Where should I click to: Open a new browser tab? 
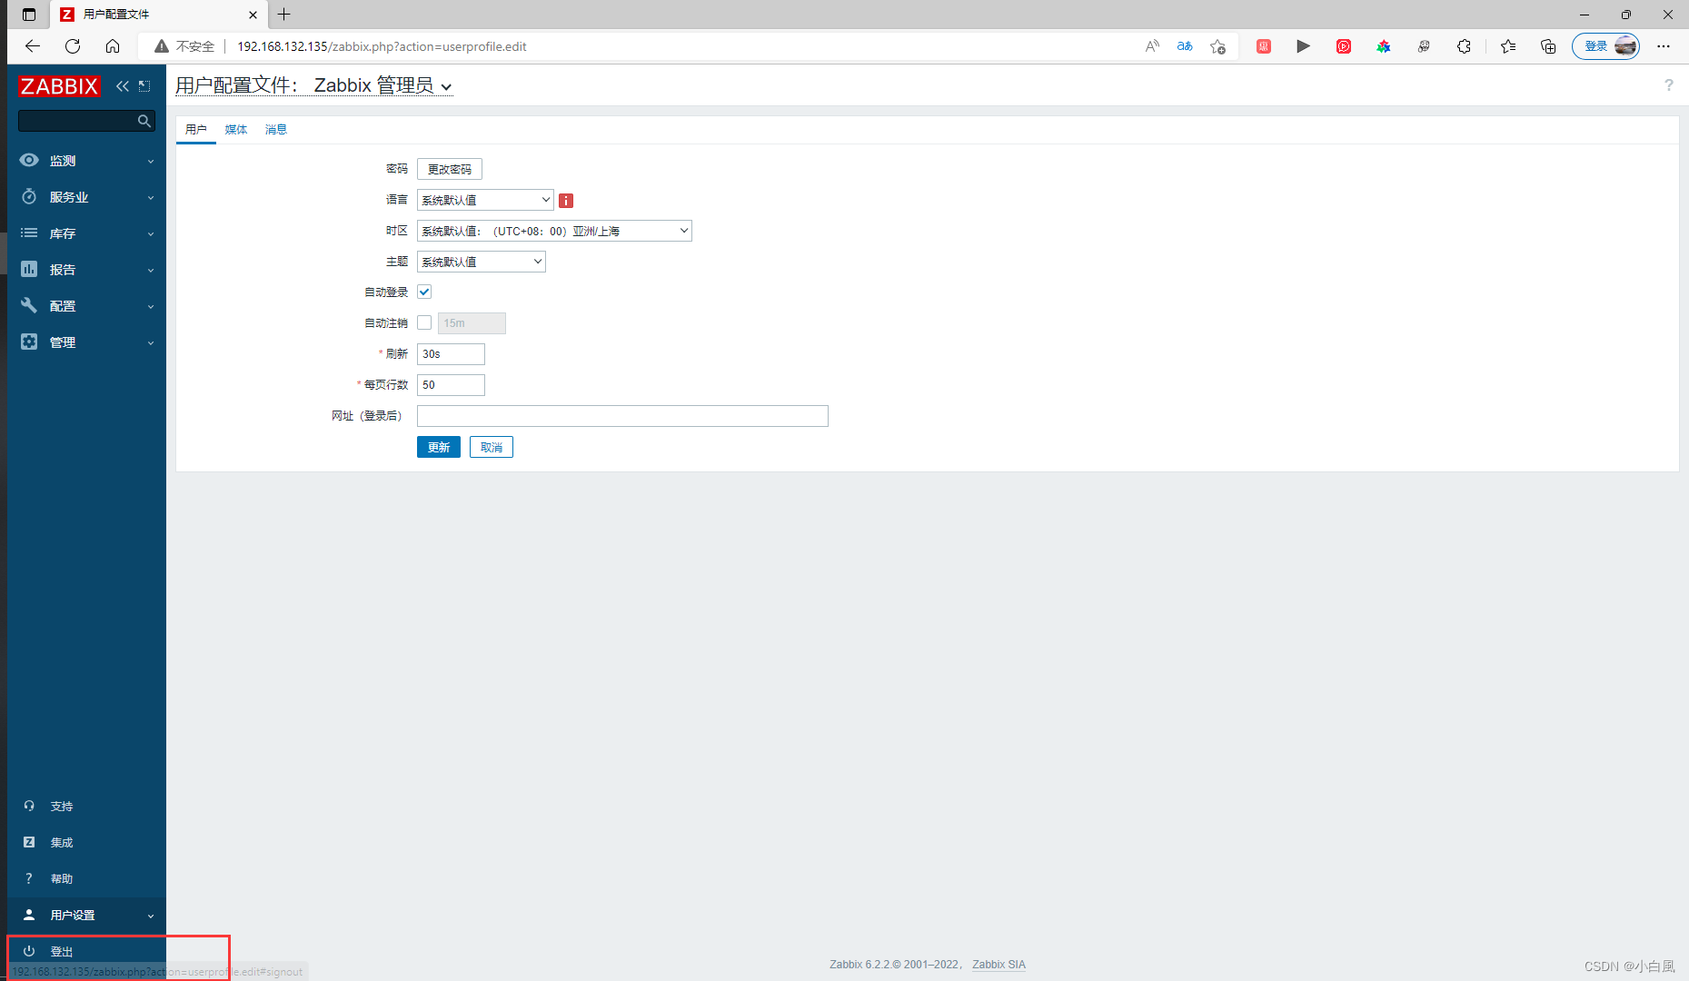click(x=284, y=15)
